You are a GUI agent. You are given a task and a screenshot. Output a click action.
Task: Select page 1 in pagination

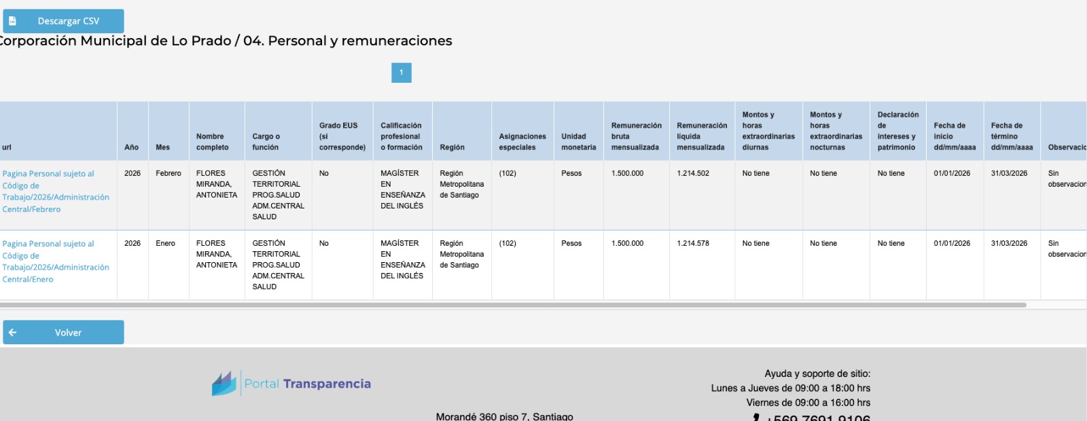401,73
